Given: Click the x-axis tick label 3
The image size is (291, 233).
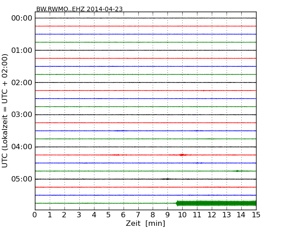Looking at the screenshot, I should point(79,215).
